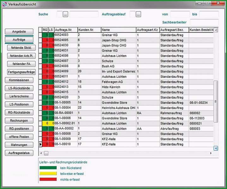This screenshot has height=189, width=227.
Task: Click customer order number 08-112003
Action: pyautogui.click(x=197, y=118)
